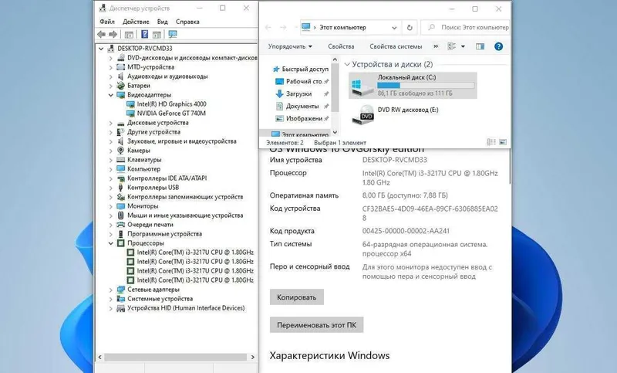
Task: Expand the Дисковые устройства node
Action: click(x=111, y=123)
